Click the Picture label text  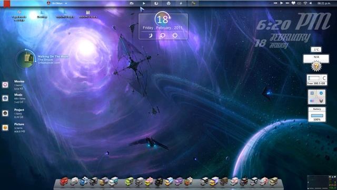tap(19, 125)
